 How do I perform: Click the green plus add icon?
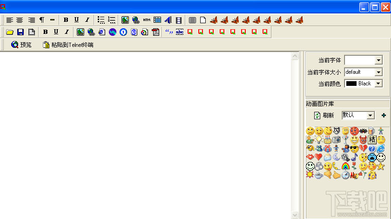tap(384, 116)
